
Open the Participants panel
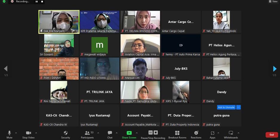point(87,133)
